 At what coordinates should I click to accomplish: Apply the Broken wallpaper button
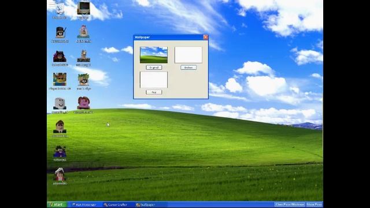[188, 68]
